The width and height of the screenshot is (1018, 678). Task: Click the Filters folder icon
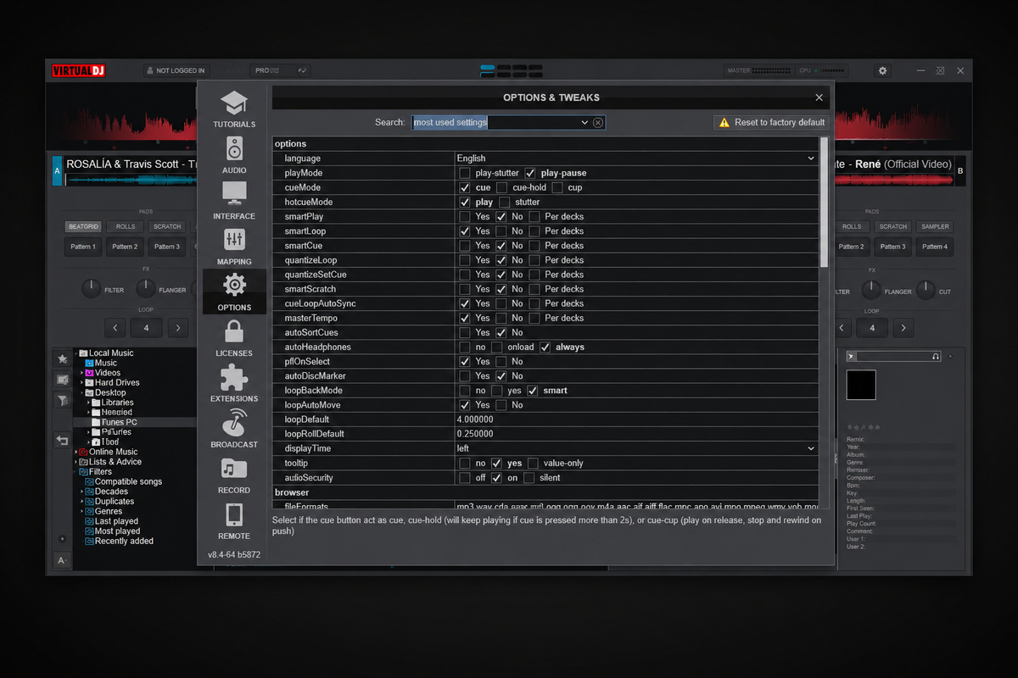click(84, 471)
